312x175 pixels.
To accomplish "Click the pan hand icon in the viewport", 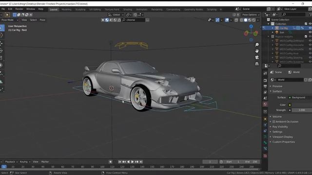I will click(257, 51).
